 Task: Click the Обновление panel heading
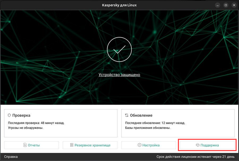pos(141,116)
